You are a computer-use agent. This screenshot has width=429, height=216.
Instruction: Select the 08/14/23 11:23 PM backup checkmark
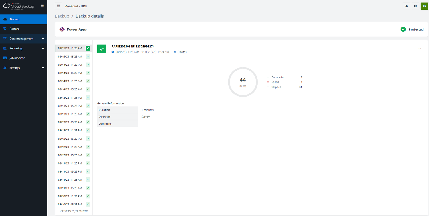tap(88, 65)
